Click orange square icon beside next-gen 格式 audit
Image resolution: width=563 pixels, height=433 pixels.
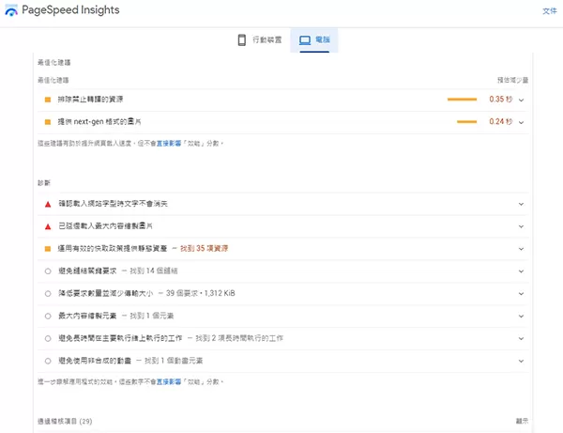coord(47,121)
